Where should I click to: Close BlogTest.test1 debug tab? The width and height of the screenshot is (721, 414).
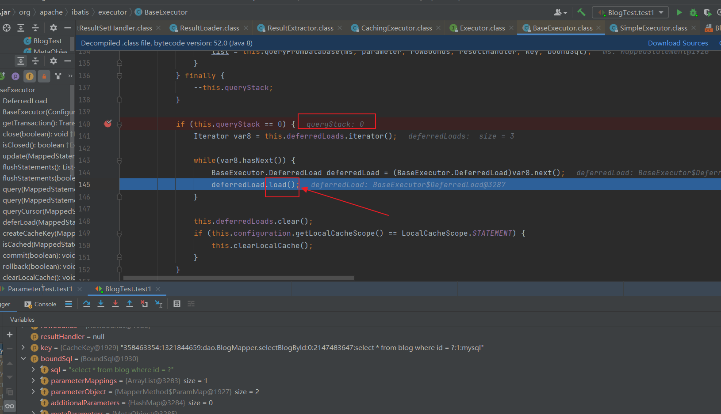click(158, 289)
